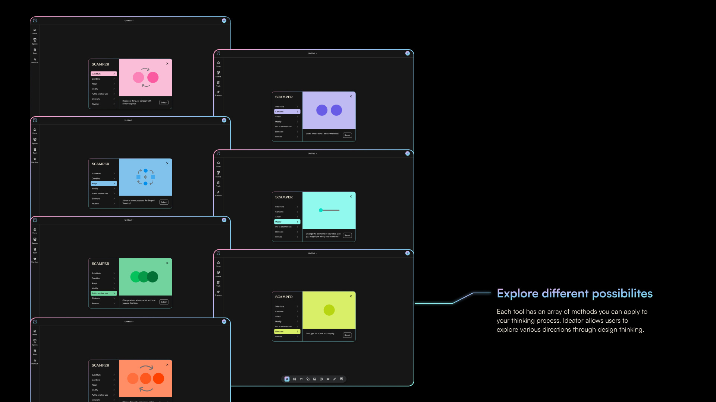Click the green overlapping circles illustration
This screenshot has width=716, height=402.
coord(144,277)
